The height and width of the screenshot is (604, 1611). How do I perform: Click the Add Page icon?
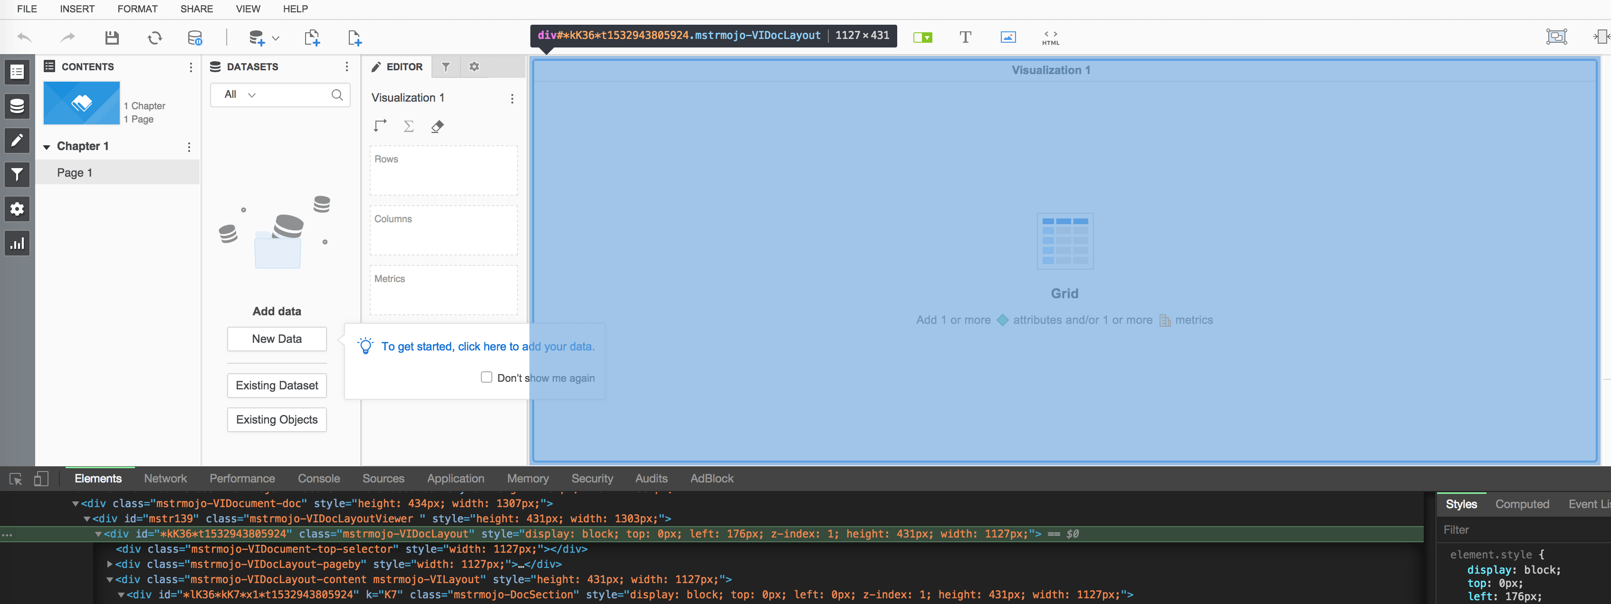coord(354,38)
